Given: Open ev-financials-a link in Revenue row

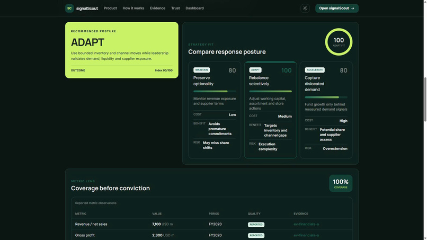Looking at the screenshot, I should click(306, 224).
